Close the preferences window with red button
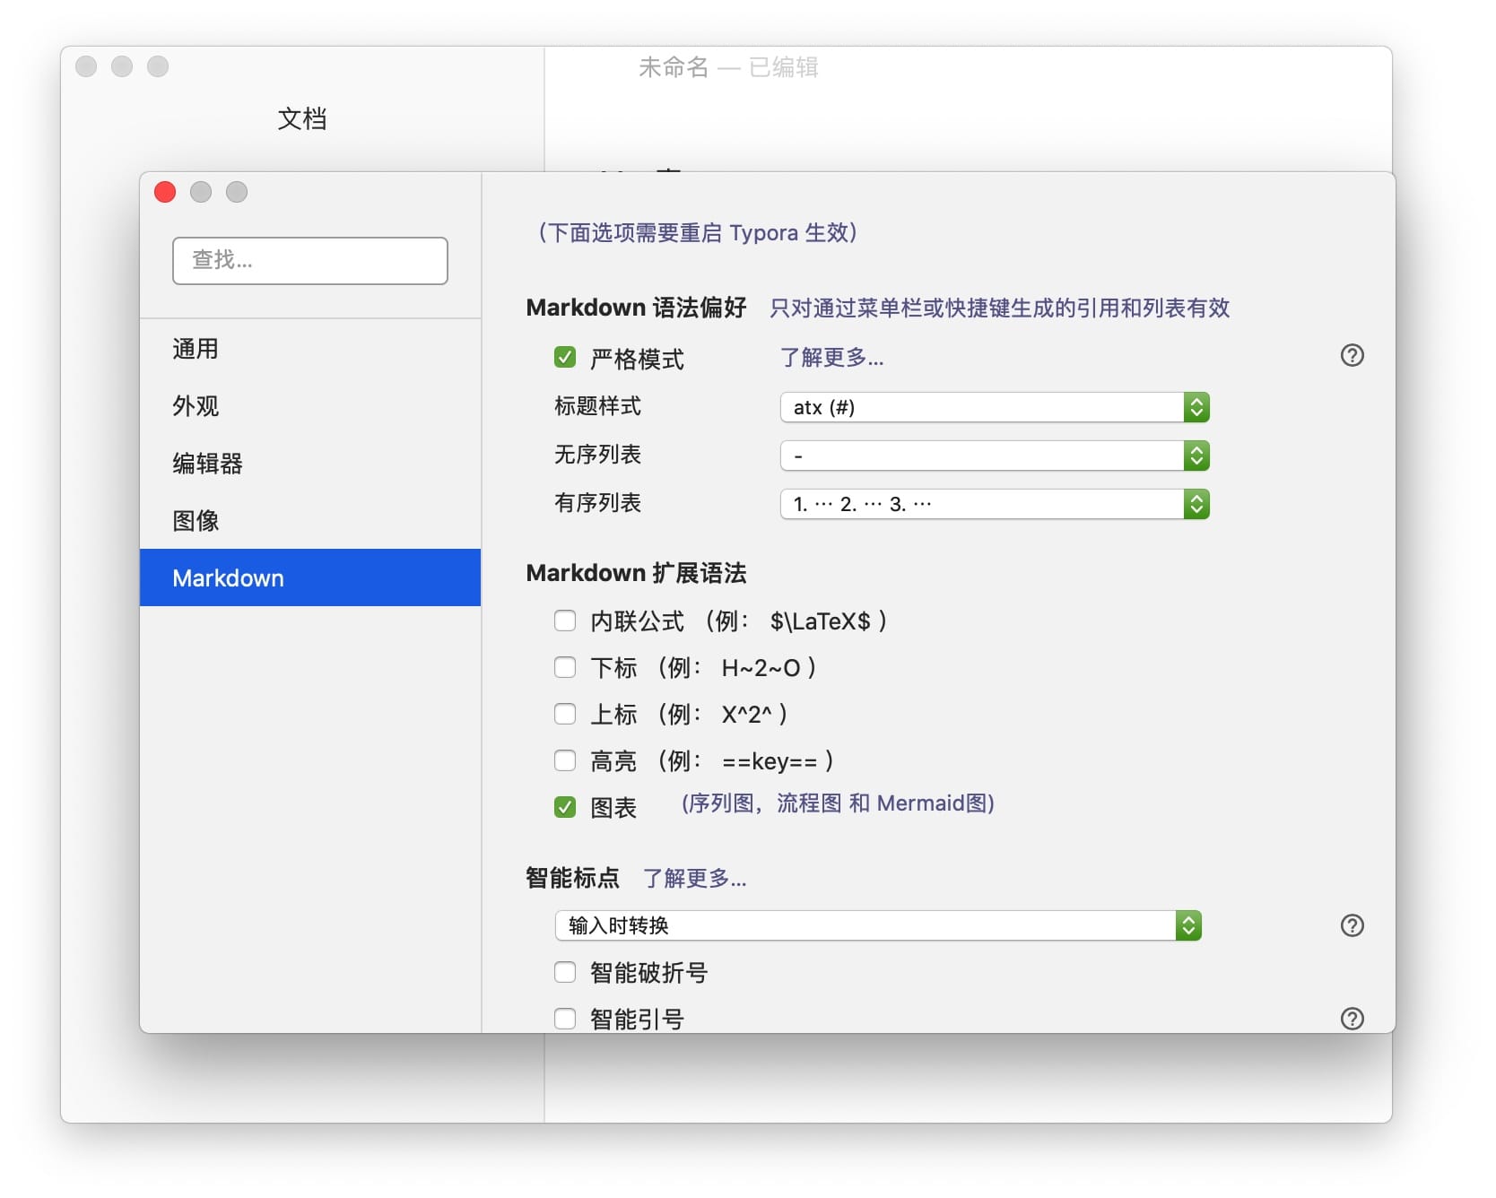The image size is (1496, 1198). [165, 192]
